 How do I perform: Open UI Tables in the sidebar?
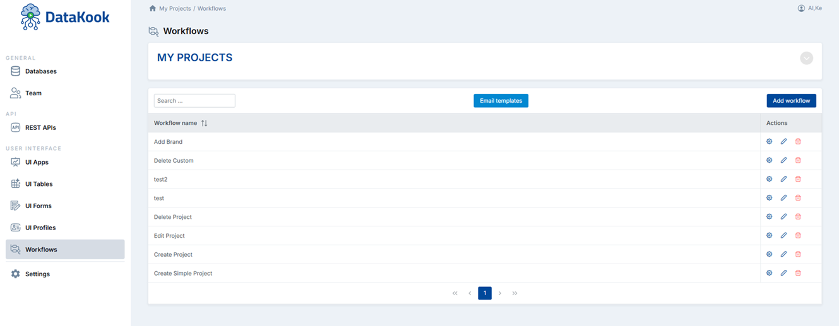point(65,183)
